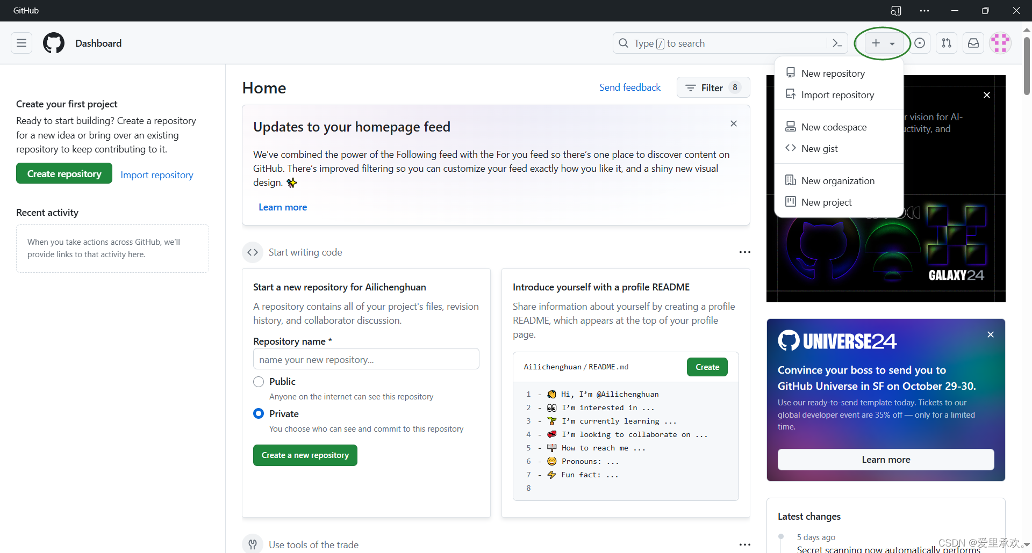Viewport: 1032px width, 553px height.
Task: Click the Recent activity heading
Action: click(47, 213)
